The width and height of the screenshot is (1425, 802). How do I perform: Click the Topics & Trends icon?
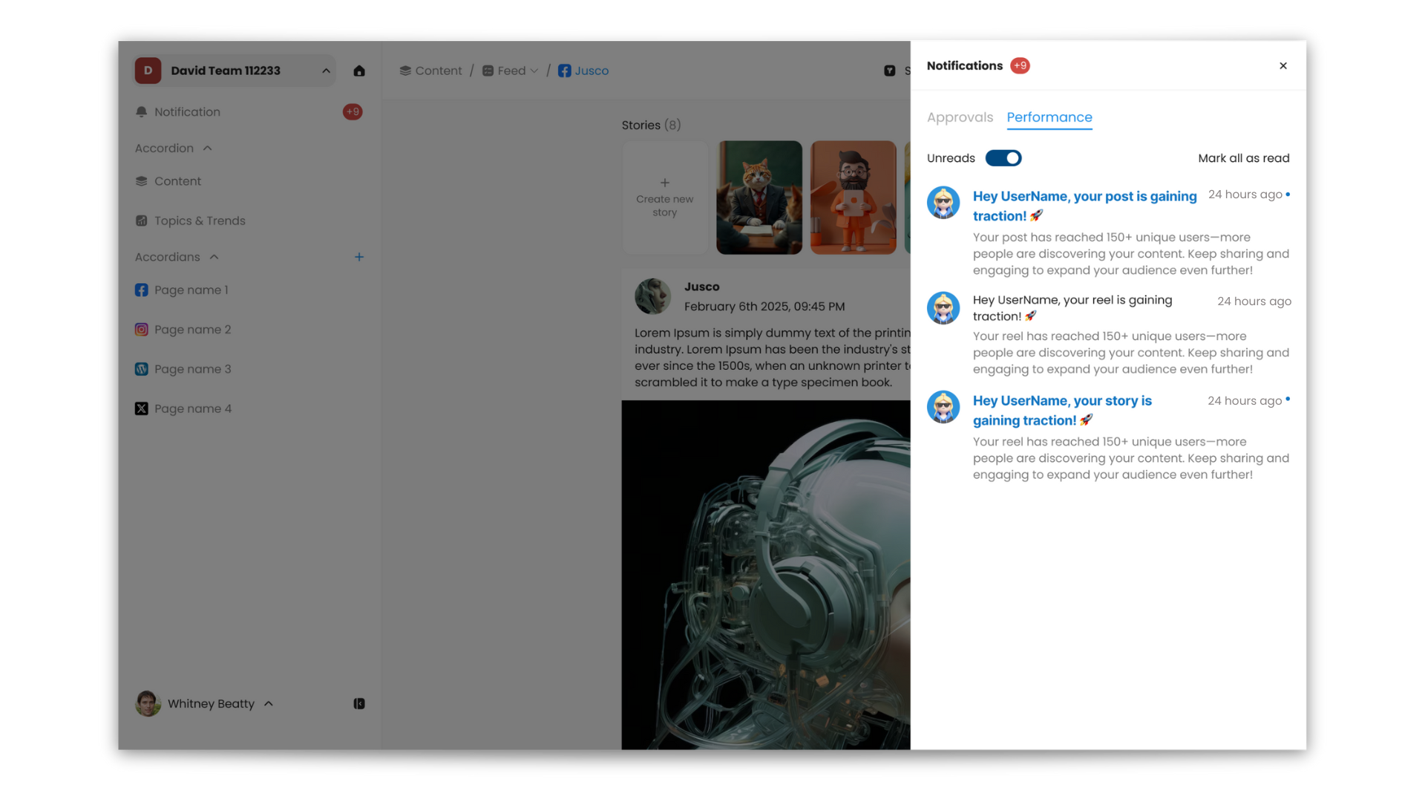141,221
